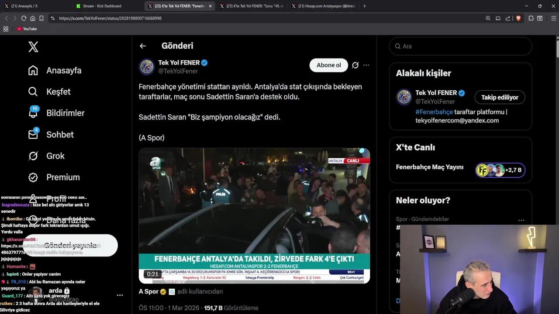Open the account's three-dot menu near arda
Viewport: 559px width, 314px height.
pyautogui.click(x=120, y=295)
